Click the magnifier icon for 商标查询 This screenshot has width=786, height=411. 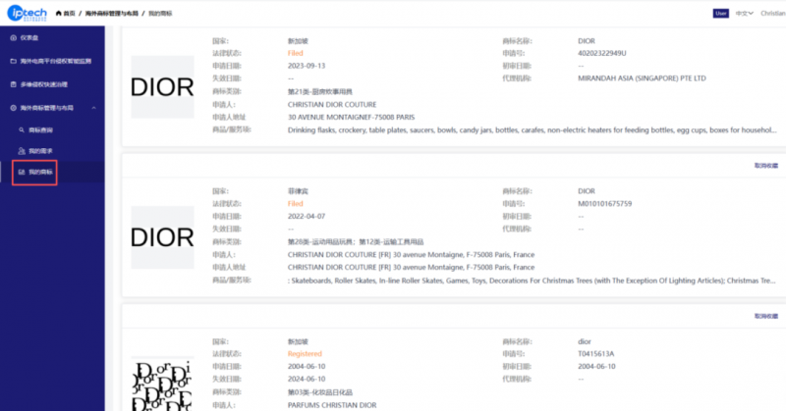21,128
